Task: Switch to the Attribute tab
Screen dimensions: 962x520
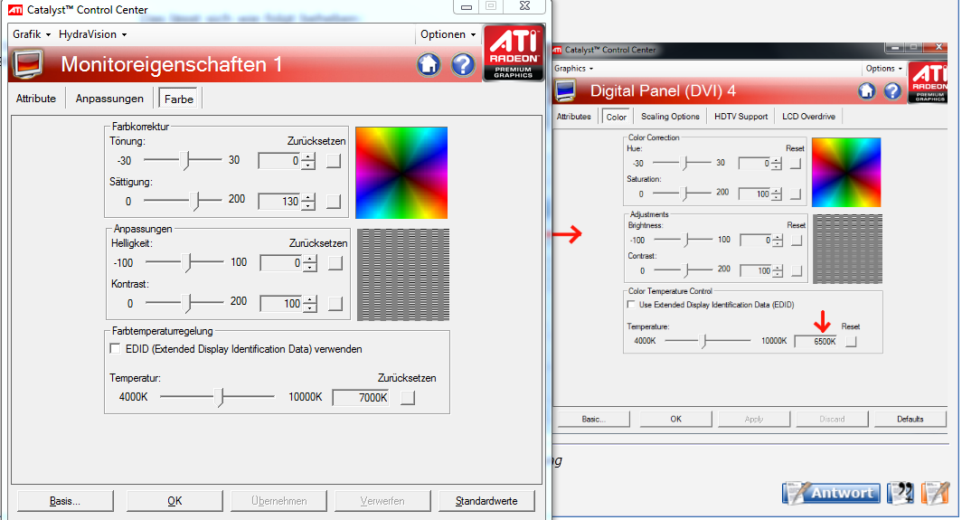Action: pos(36,99)
